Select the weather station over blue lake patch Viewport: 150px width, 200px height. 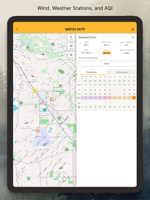[x=45, y=110]
